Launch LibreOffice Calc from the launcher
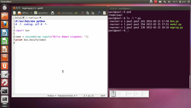 (5, 41)
